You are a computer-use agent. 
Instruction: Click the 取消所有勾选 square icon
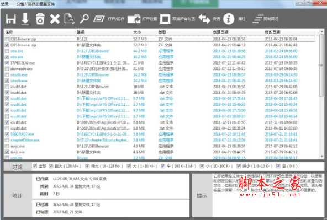(165, 19)
